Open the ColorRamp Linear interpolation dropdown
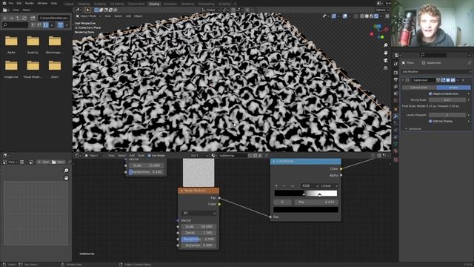Screen dimensions: 474x267 click(x=329, y=186)
